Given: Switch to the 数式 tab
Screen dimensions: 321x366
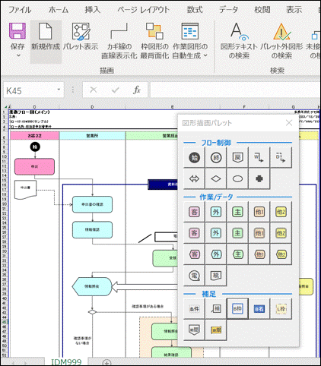Looking at the screenshot, I should coord(195,10).
